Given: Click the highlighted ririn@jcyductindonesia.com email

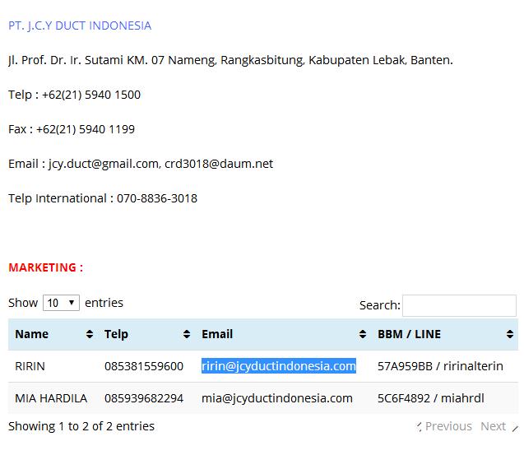Looking at the screenshot, I should (x=278, y=366).
